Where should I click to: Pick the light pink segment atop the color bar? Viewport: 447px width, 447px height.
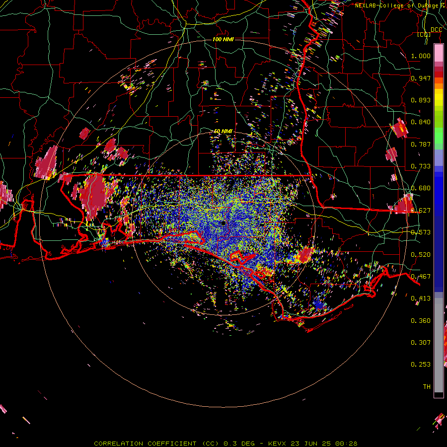coord(439,53)
